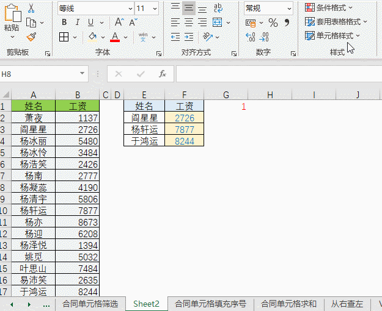Center text horizontally
This screenshot has width=382, height=311.
point(189,23)
